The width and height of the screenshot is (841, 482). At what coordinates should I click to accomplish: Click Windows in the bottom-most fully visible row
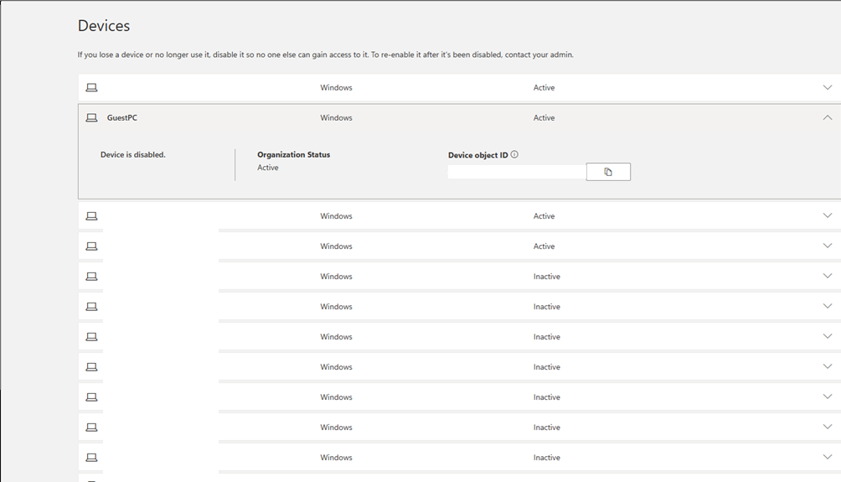click(336, 458)
